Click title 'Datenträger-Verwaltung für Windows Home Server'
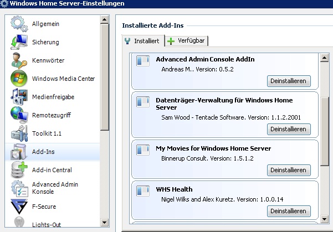Viewport: 333px width, 232px height. [x=224, y=104]
